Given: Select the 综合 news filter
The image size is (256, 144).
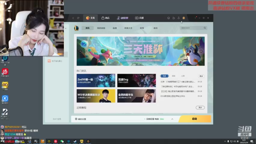Looking at the screenshot, I should pyautogui.click(x=173, y=76).
